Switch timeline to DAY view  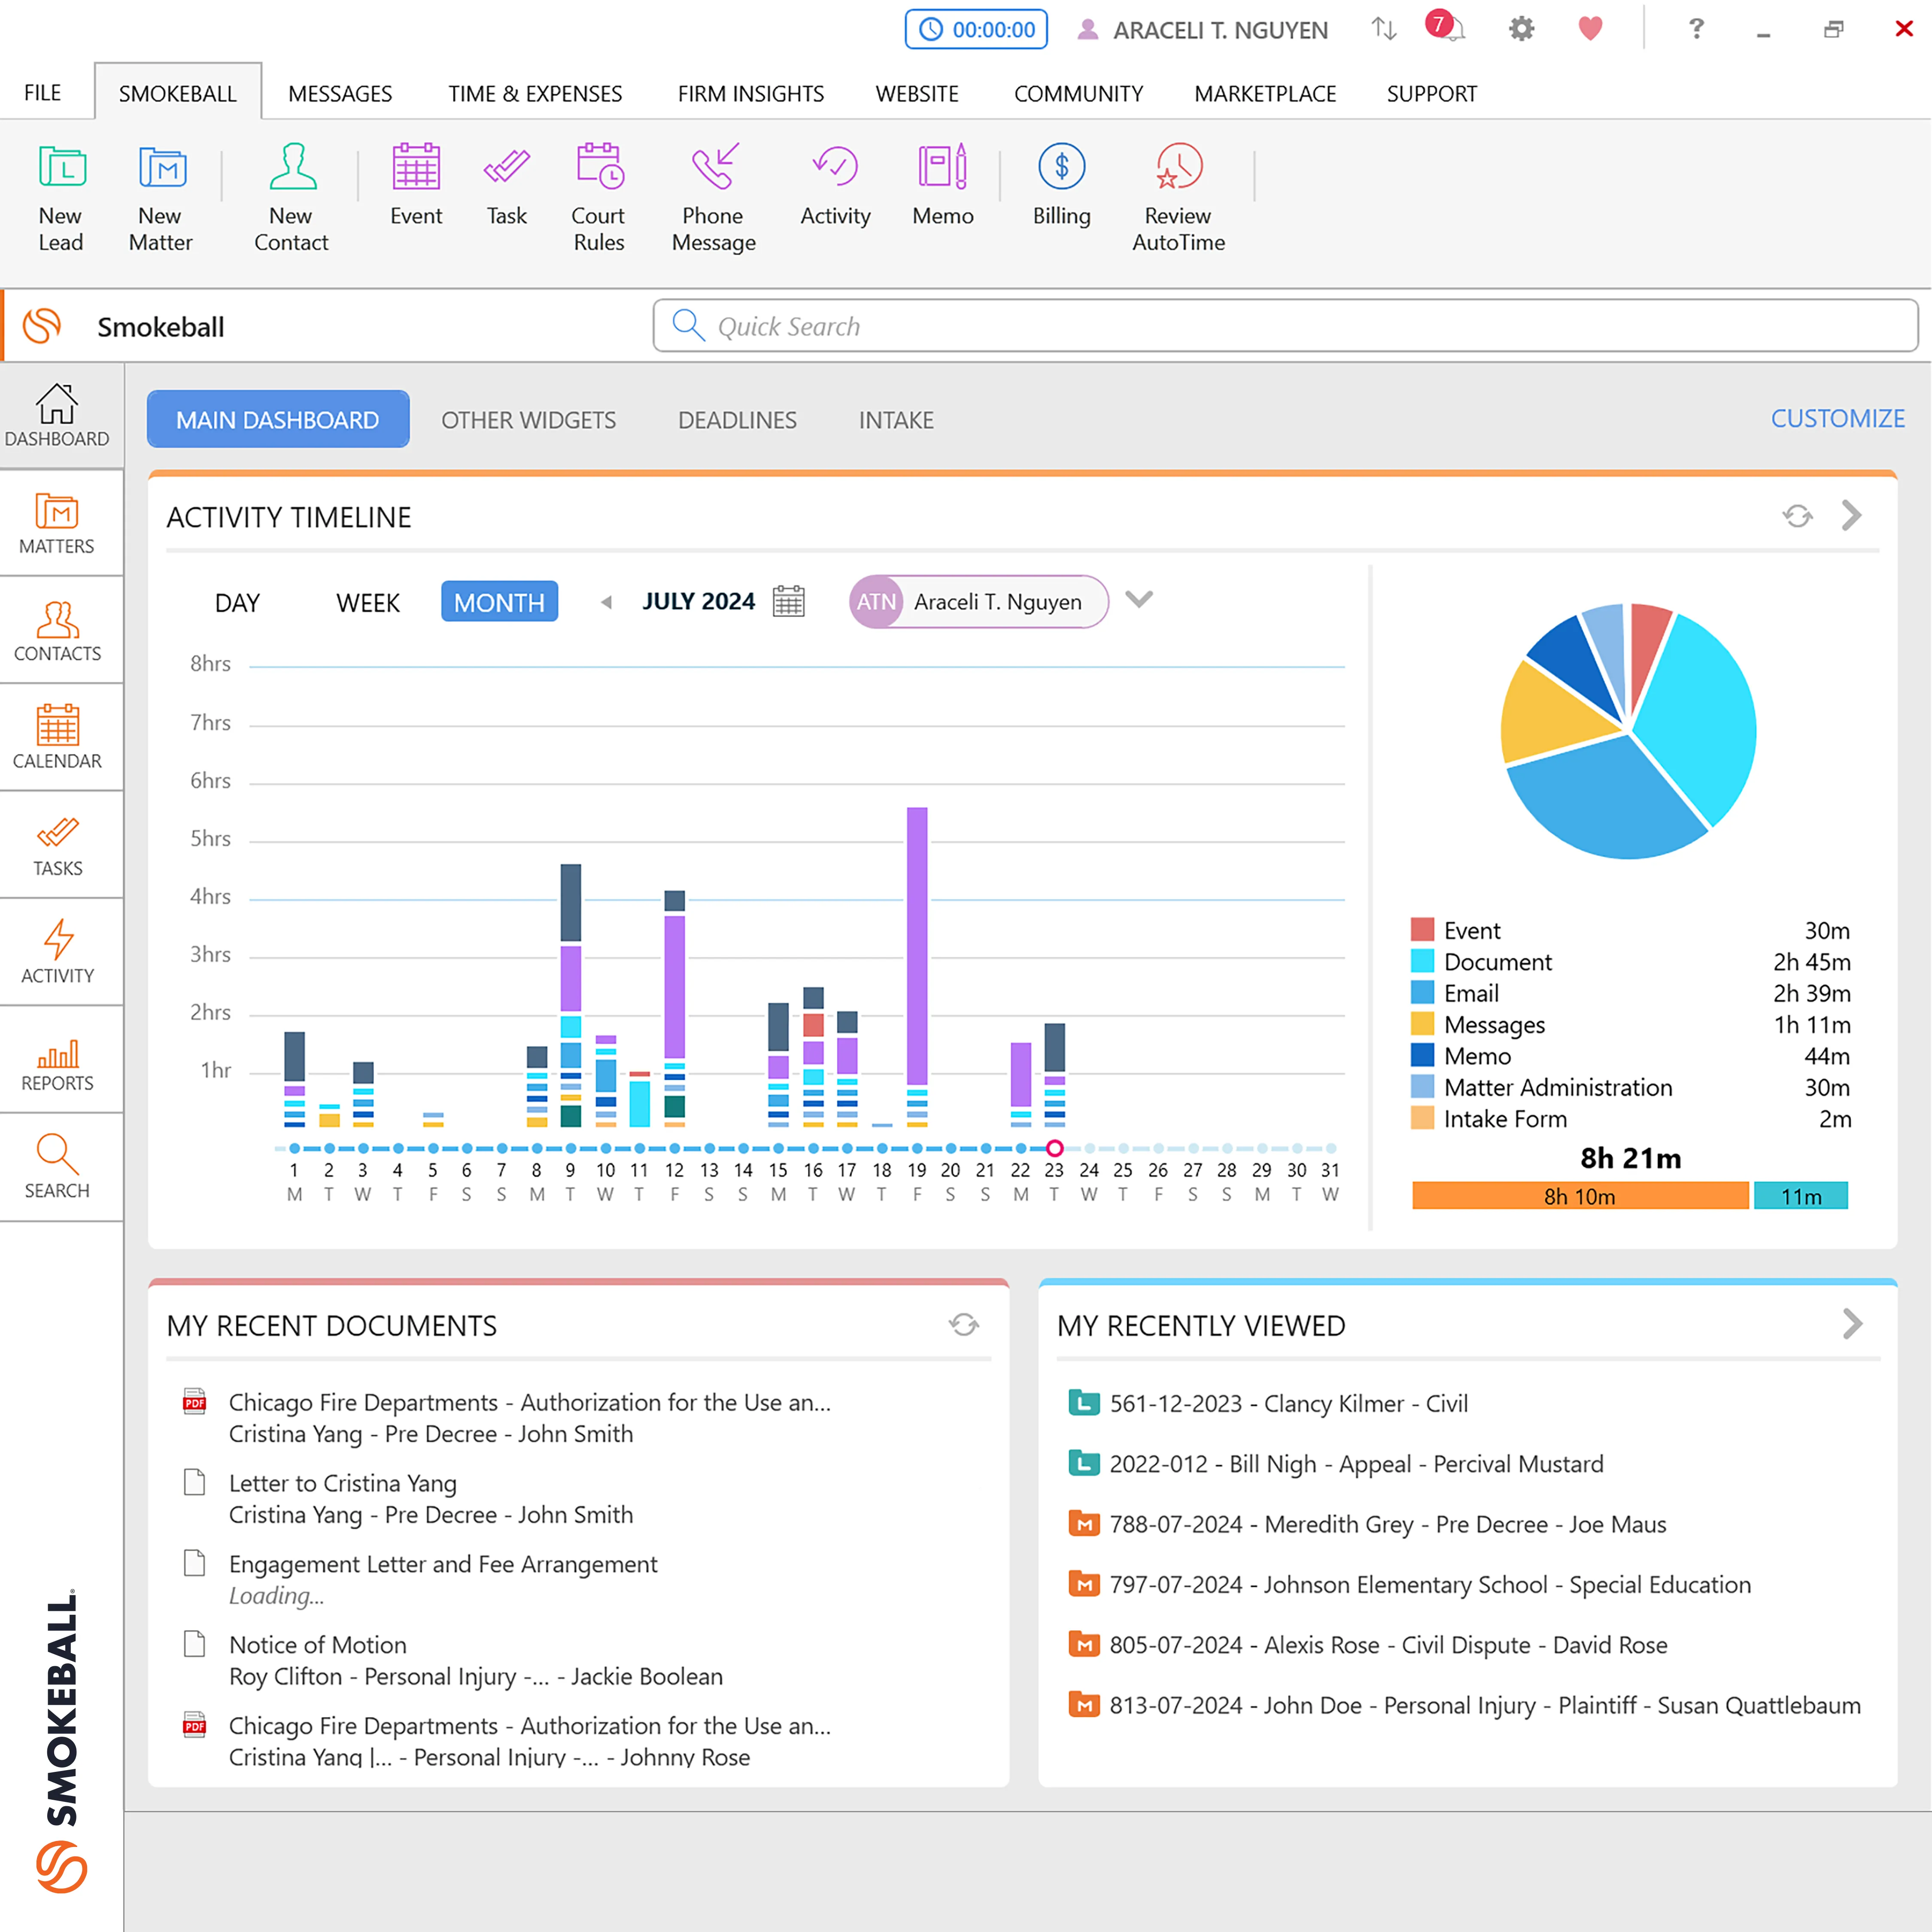(236, 601)
